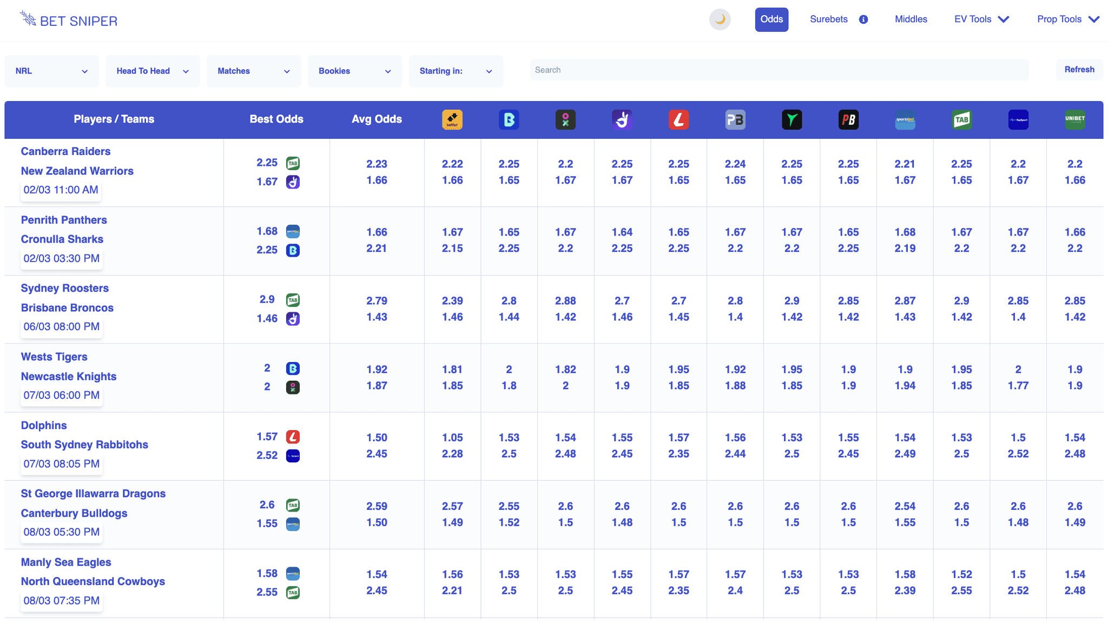Switch to the Surebets tab

(x=829, y=19)
